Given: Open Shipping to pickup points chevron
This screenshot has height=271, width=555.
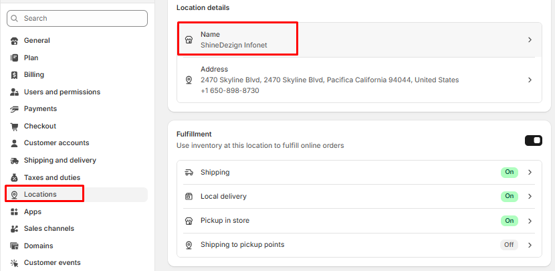Looking at the screenshot, I should pos(530,244).
